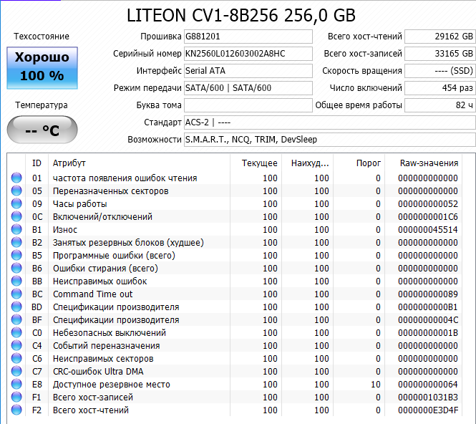Image resolution: width=476 pixels, height=424 pixels.
Task: Click the Command Time out attribute name
Action: click(92, 294)
